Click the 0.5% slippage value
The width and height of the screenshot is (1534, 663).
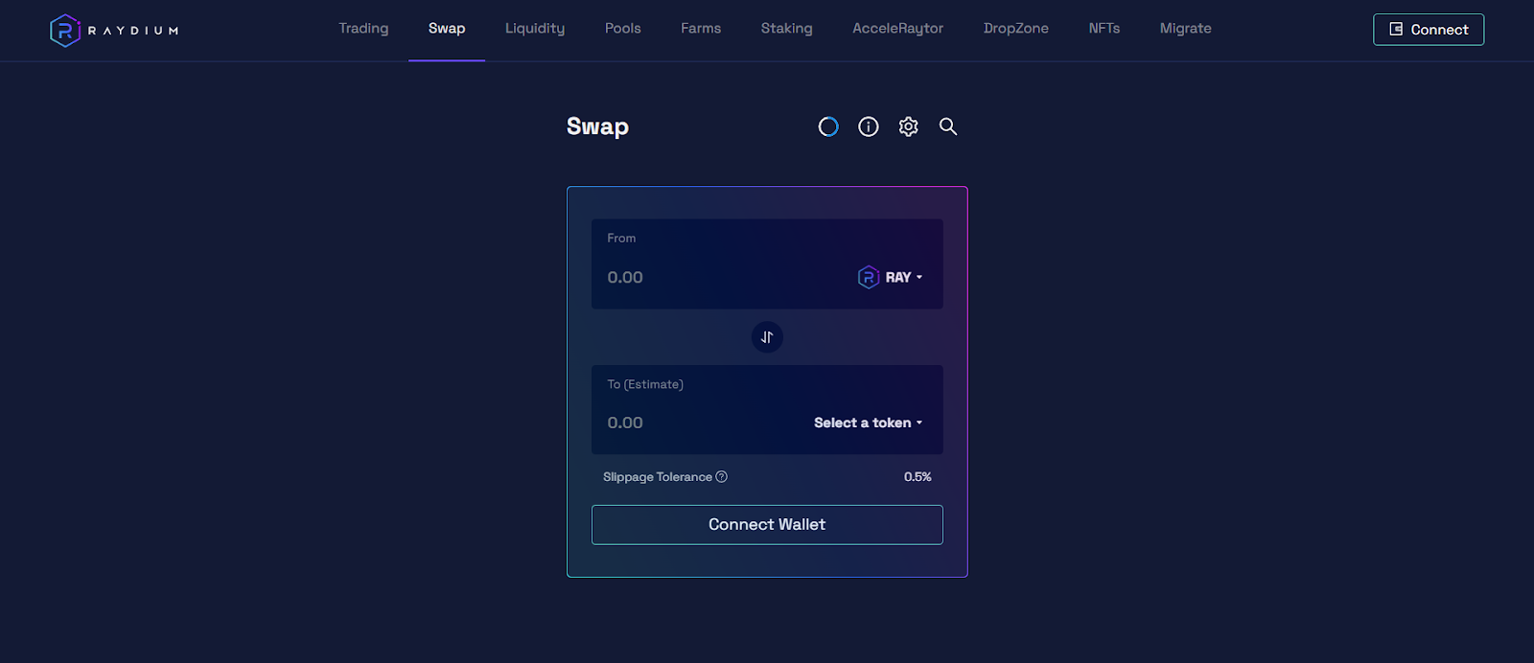coord(918,477)
